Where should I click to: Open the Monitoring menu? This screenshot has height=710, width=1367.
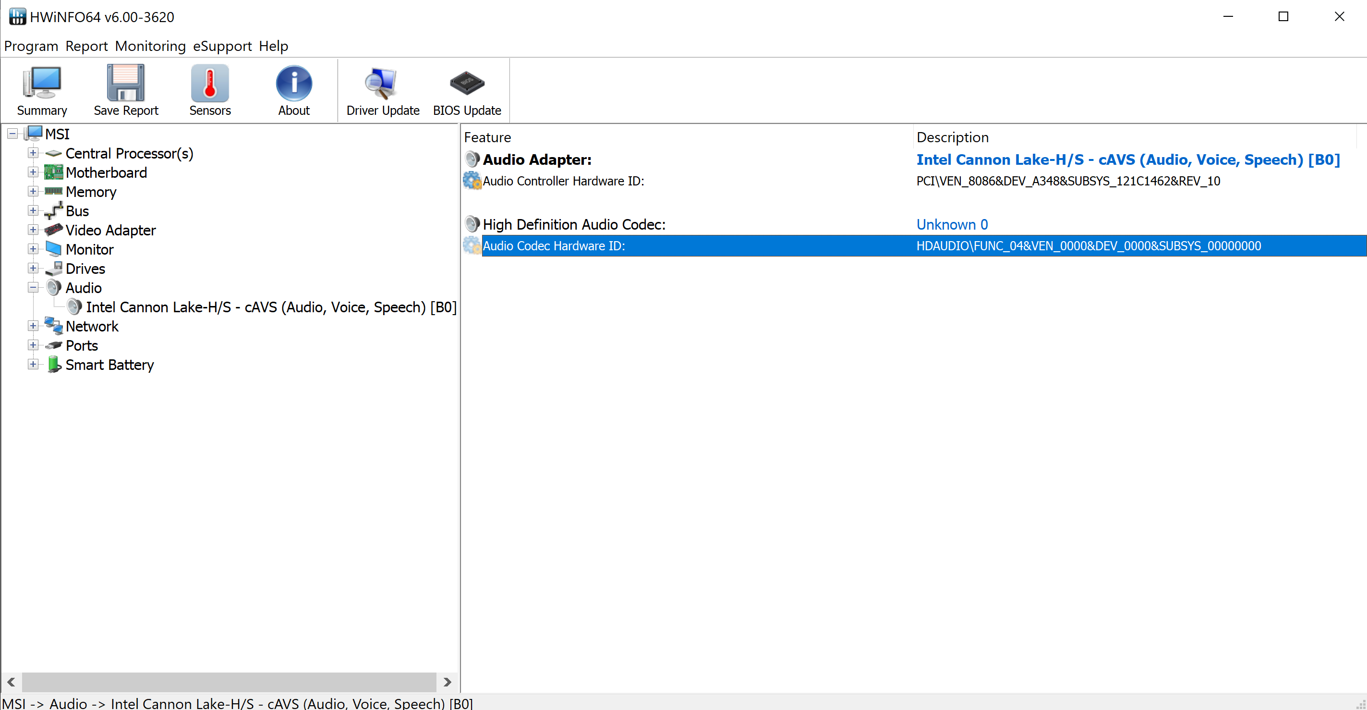click(150, 46)
